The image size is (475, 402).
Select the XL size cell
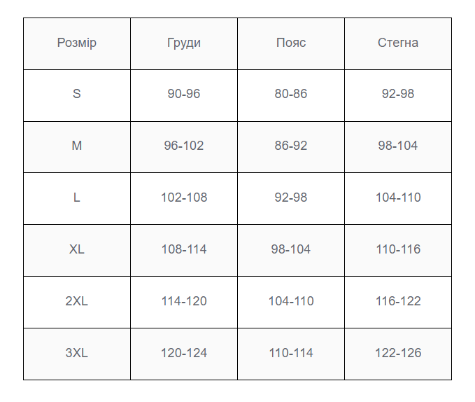[77, 251]
